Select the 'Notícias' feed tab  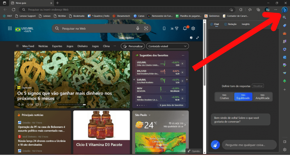pyautogui.click(x=44, y=46)
